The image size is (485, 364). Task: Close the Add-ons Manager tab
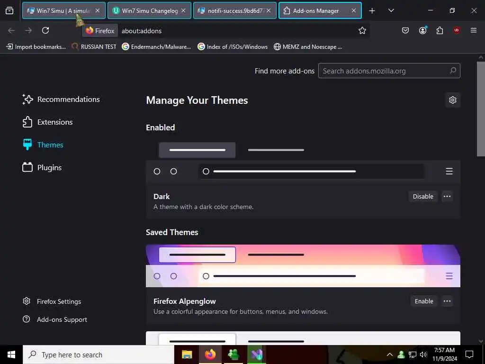click(x=353, y=10)
